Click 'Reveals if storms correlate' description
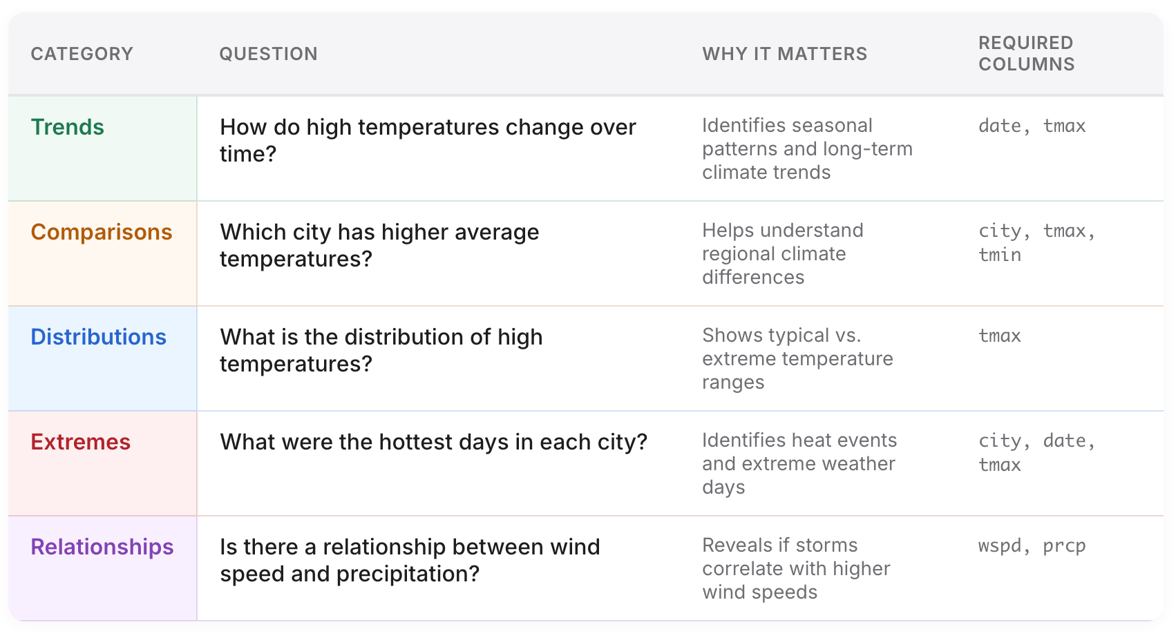 point(795,568)
